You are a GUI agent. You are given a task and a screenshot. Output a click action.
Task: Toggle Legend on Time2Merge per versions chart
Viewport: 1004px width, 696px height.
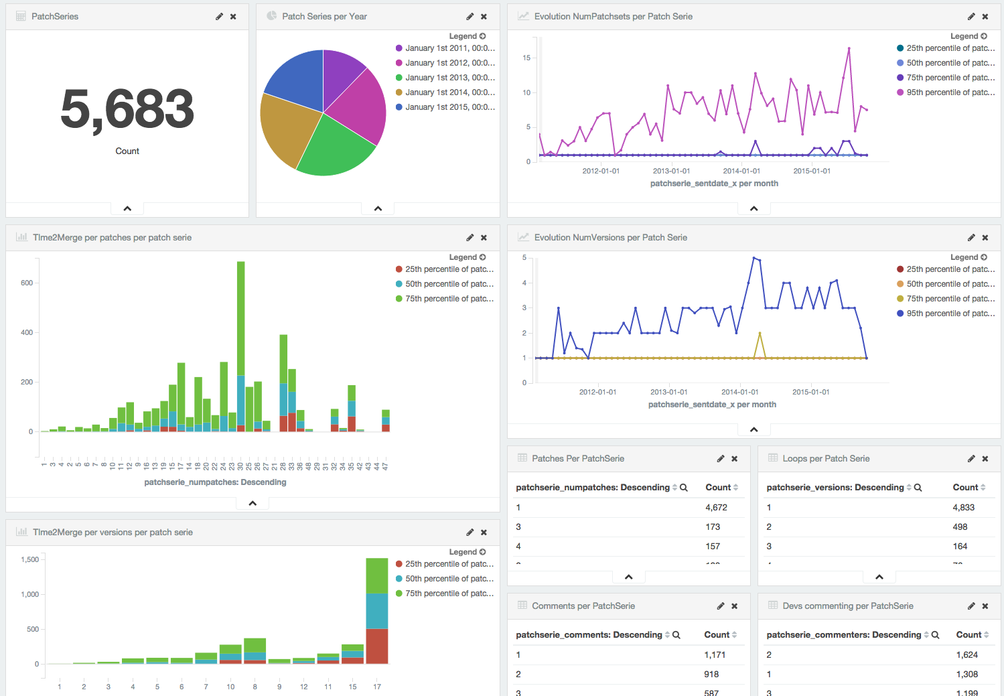point(468,552)
